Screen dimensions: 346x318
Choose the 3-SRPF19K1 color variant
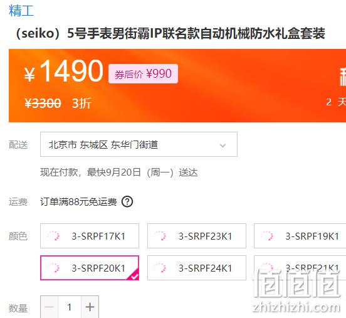pos(300,236)
